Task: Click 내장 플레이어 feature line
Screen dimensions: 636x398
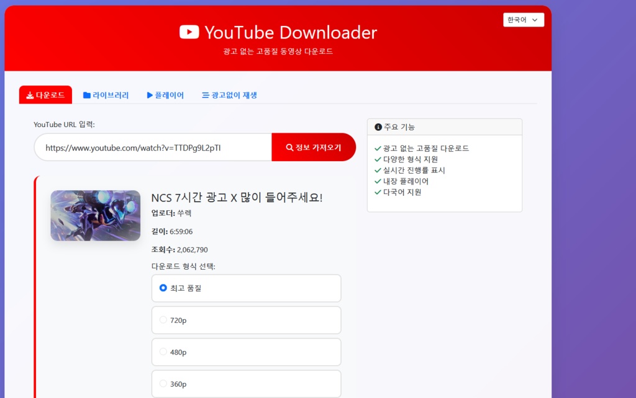Action: 402,182
